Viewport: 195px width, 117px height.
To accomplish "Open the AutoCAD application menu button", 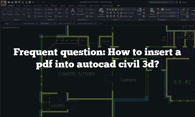I will pos(3,3).
